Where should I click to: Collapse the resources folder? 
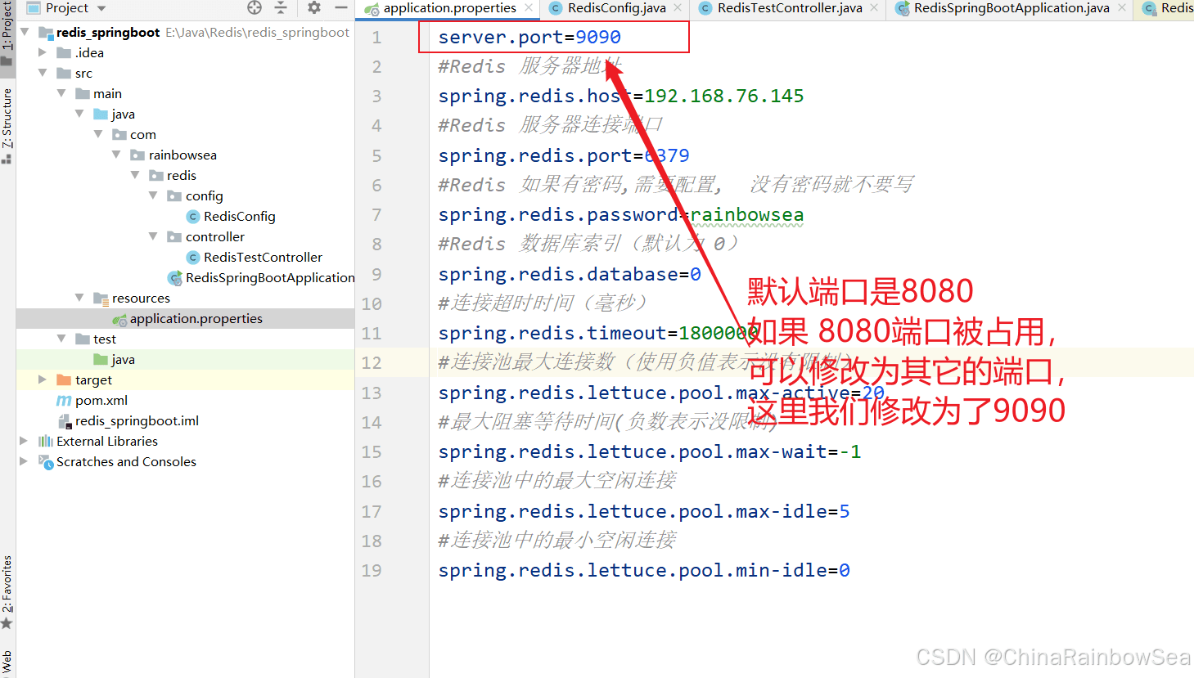point(79,298)
